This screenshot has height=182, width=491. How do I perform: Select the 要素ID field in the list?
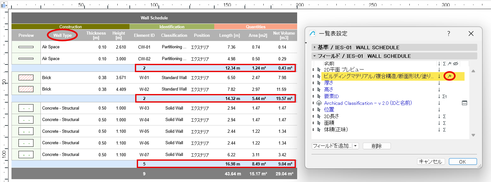(x=331, y=96)
